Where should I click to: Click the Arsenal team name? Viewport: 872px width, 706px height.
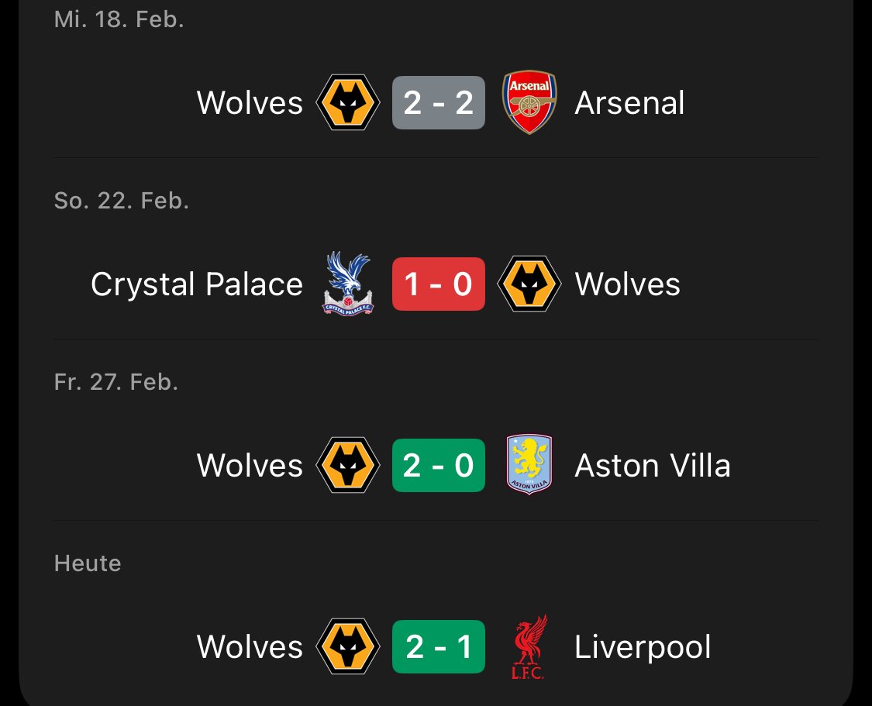tap(629, 103)
